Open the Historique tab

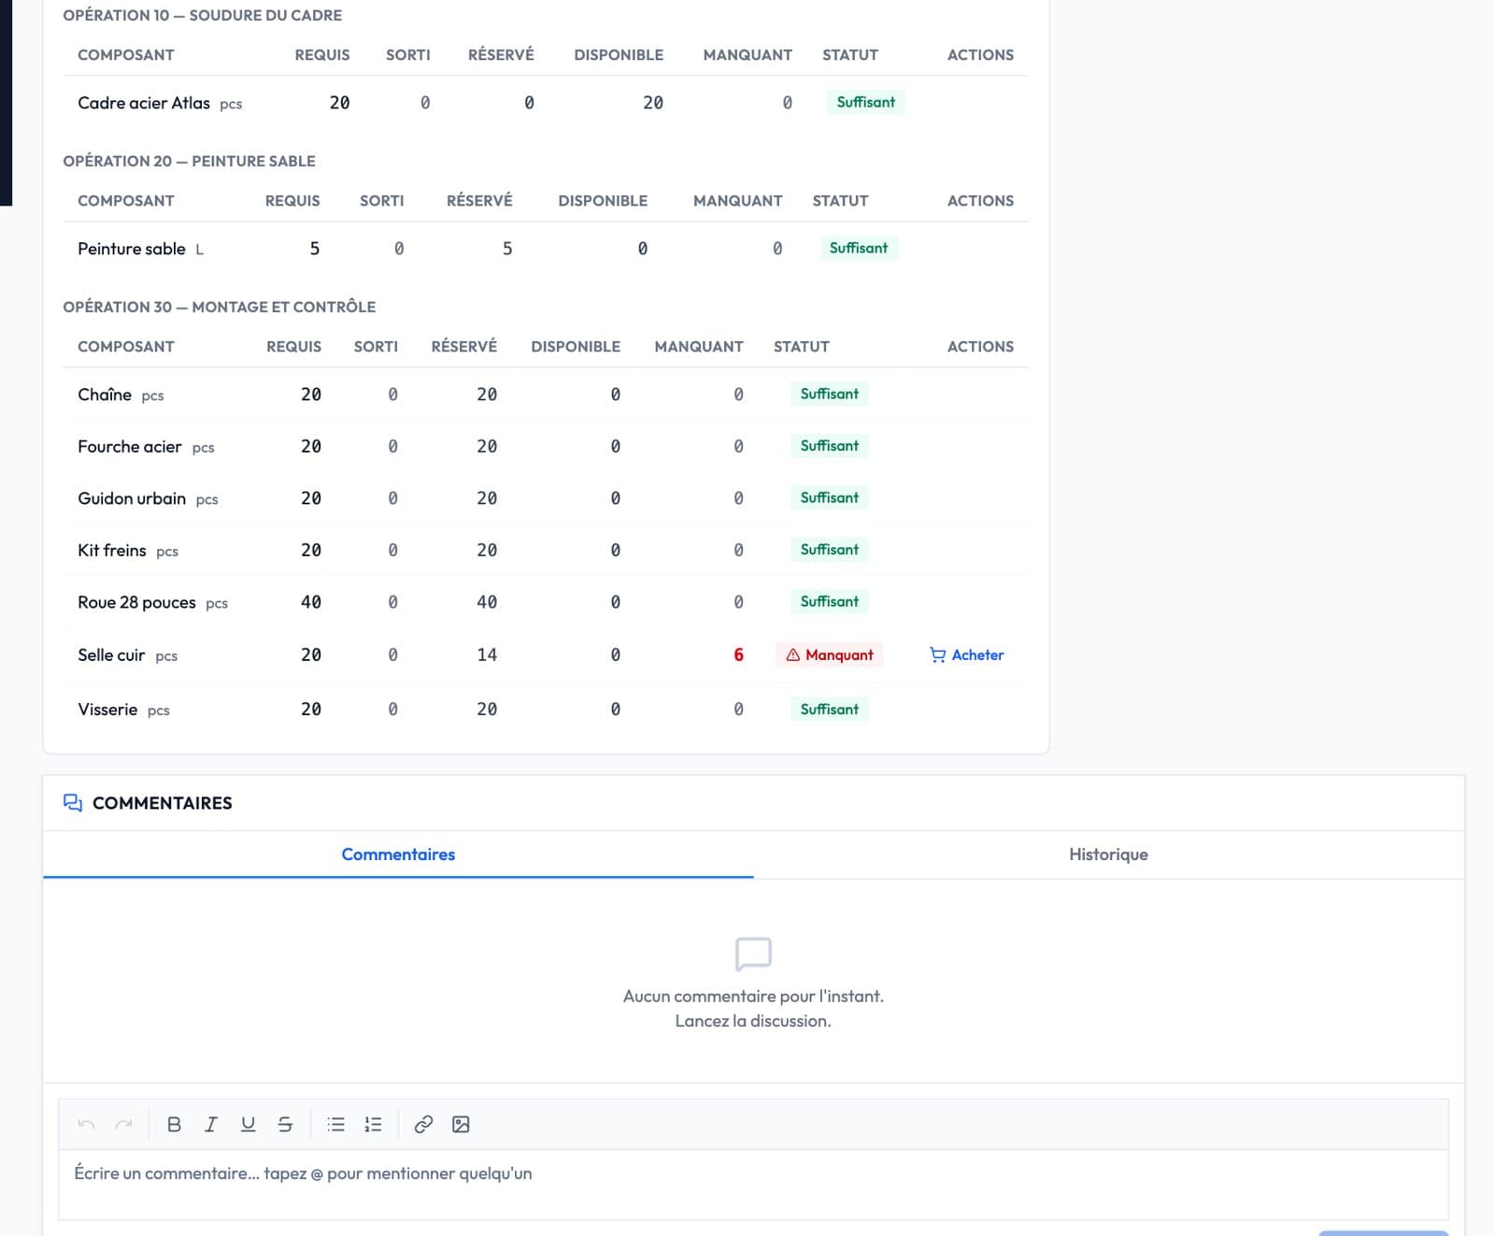point(1108,855)
